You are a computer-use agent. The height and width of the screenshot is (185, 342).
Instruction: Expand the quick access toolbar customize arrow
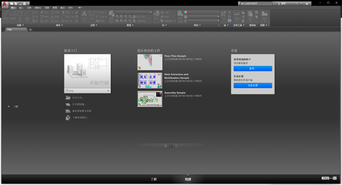(28, 3)
